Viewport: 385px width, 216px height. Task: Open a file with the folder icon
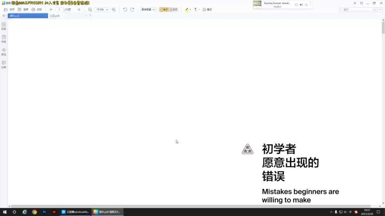click(x=6, y=9)
